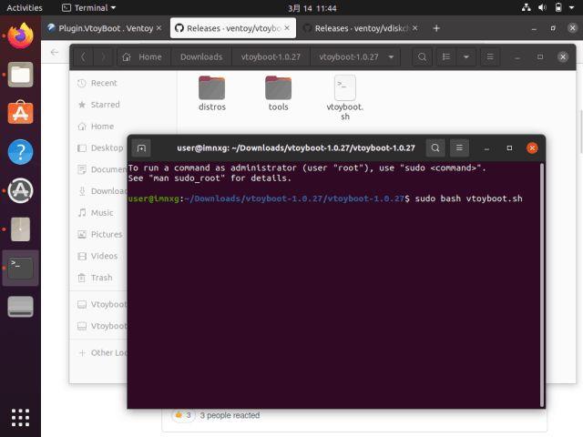Open Downloads in Files sidebar
This screenshot has width=583, height=437.
(x=102, y=191)
